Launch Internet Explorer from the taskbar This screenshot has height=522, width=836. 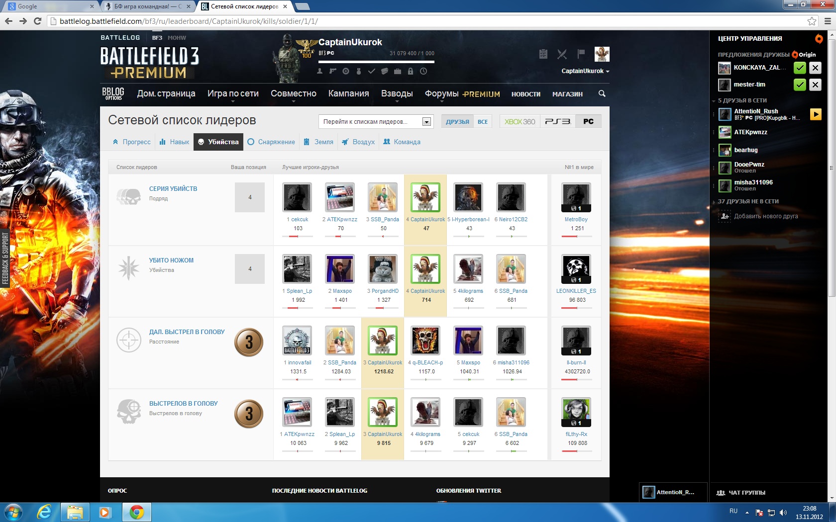pyautogui.click(x=44, y=512)
